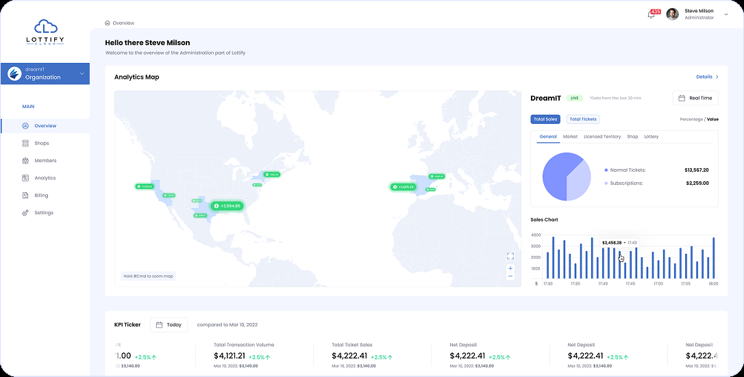Open the Analytics Map Details link
The image size is (744, 377).
(707, 77)
